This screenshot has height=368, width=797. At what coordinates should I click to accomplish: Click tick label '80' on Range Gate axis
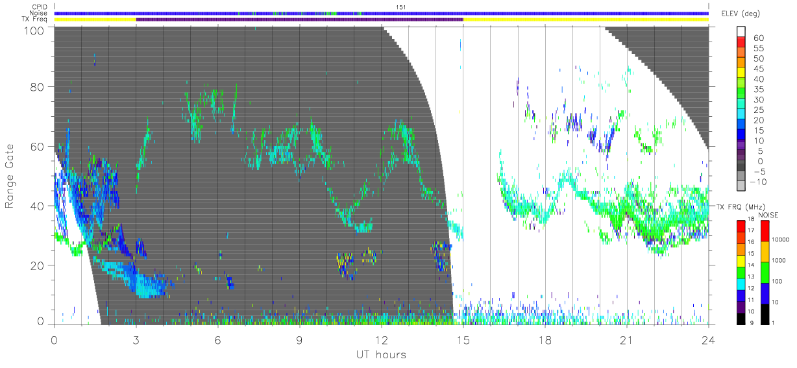[38, 87]
